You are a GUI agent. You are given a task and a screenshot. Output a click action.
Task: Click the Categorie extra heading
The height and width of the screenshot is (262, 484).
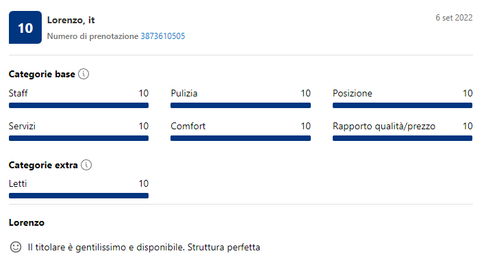coord(43,165)
